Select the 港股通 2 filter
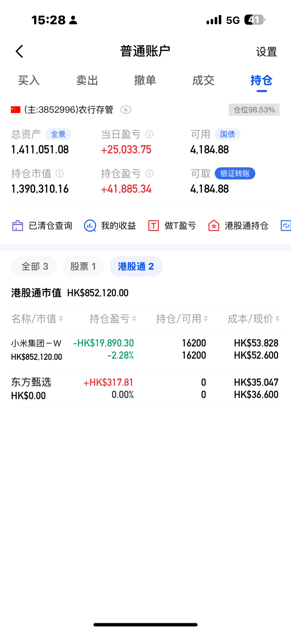 tap(136, 266)
